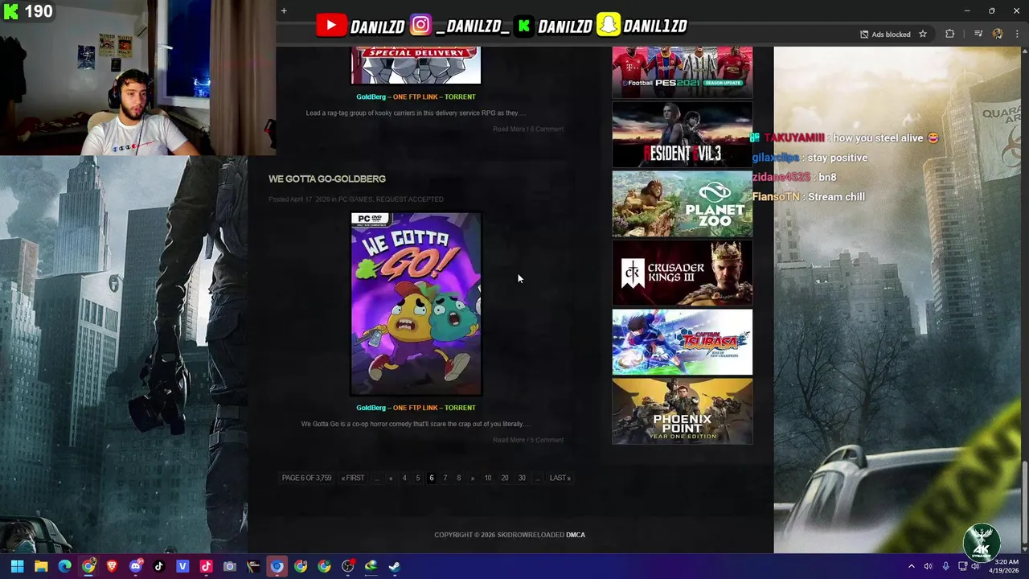
Task: Open Discord from the taskbar
Action: tap(135, 566)
